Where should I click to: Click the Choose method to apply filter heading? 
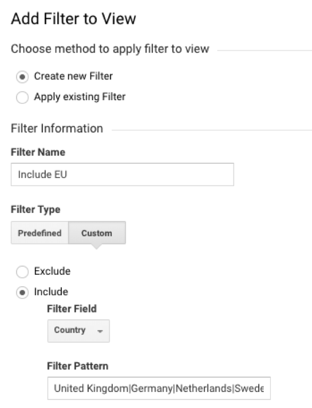click(x=110, y=49)
